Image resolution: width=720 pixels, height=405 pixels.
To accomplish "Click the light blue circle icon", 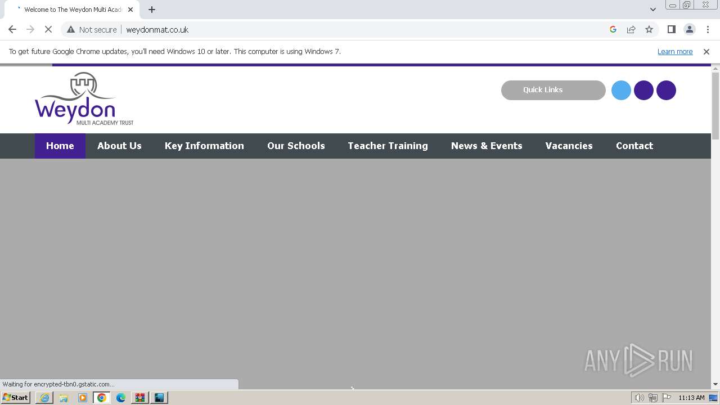I will pyautogui.click(x=621, y=91).
